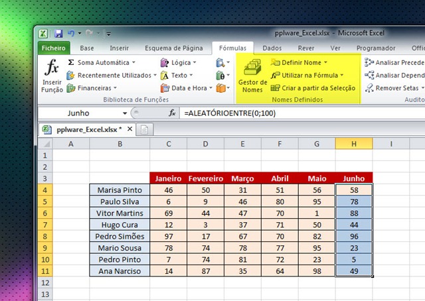
Task: Select row 4 header
Action: point(45,190)
